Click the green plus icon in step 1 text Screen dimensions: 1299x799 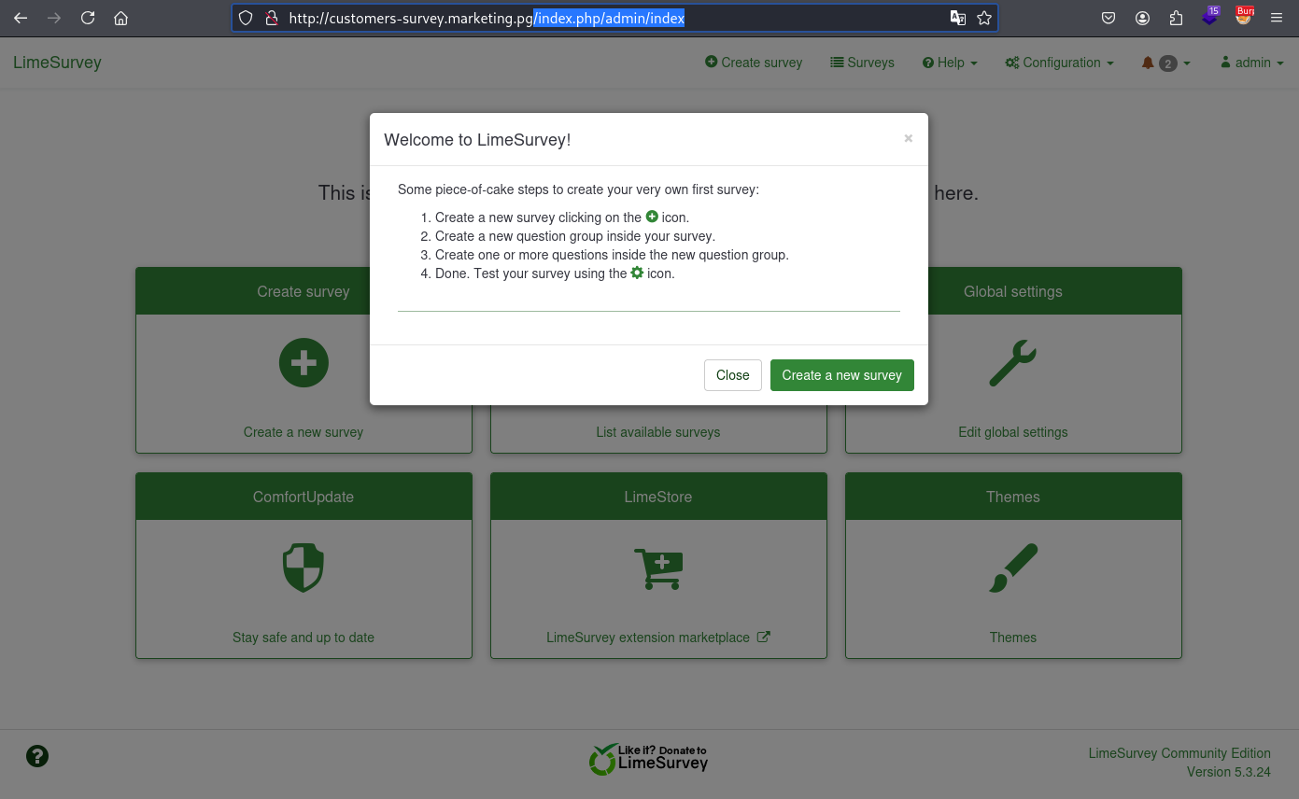(652, 217)
